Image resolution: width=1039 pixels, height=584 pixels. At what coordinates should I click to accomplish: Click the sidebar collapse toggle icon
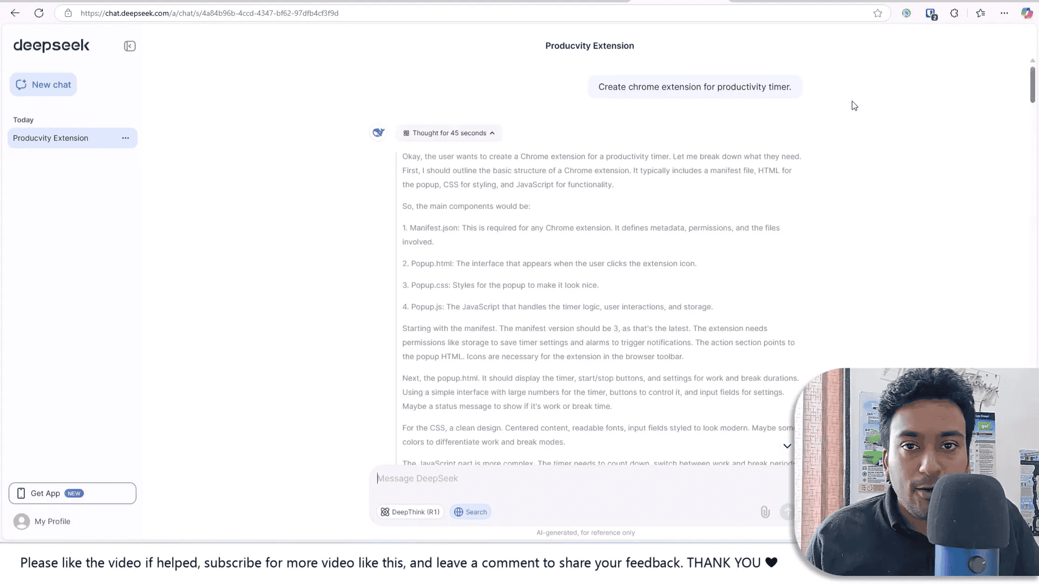pyautogui.click(x=130, y=45)
